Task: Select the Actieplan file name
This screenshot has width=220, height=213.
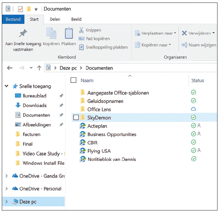Action: click(97, 126)
